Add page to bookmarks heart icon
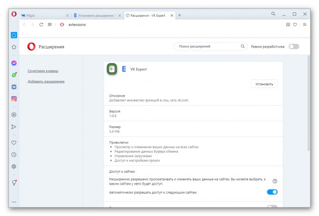Viewport: 319px width, 216px height. coord(295,25)
